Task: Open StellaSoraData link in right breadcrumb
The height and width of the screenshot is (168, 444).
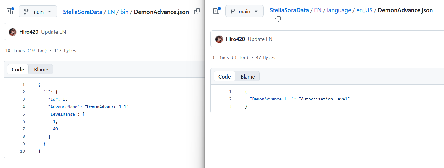Action: [289, 10]
